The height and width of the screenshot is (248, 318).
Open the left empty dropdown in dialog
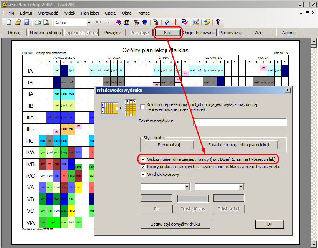click(x=187, y=187)
